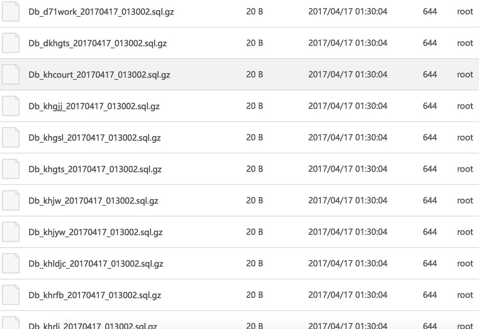The height and width of the screenshot is (329, 479).
Task: Select the file icon for Db_khldjc backup
Action: (11, 263)
